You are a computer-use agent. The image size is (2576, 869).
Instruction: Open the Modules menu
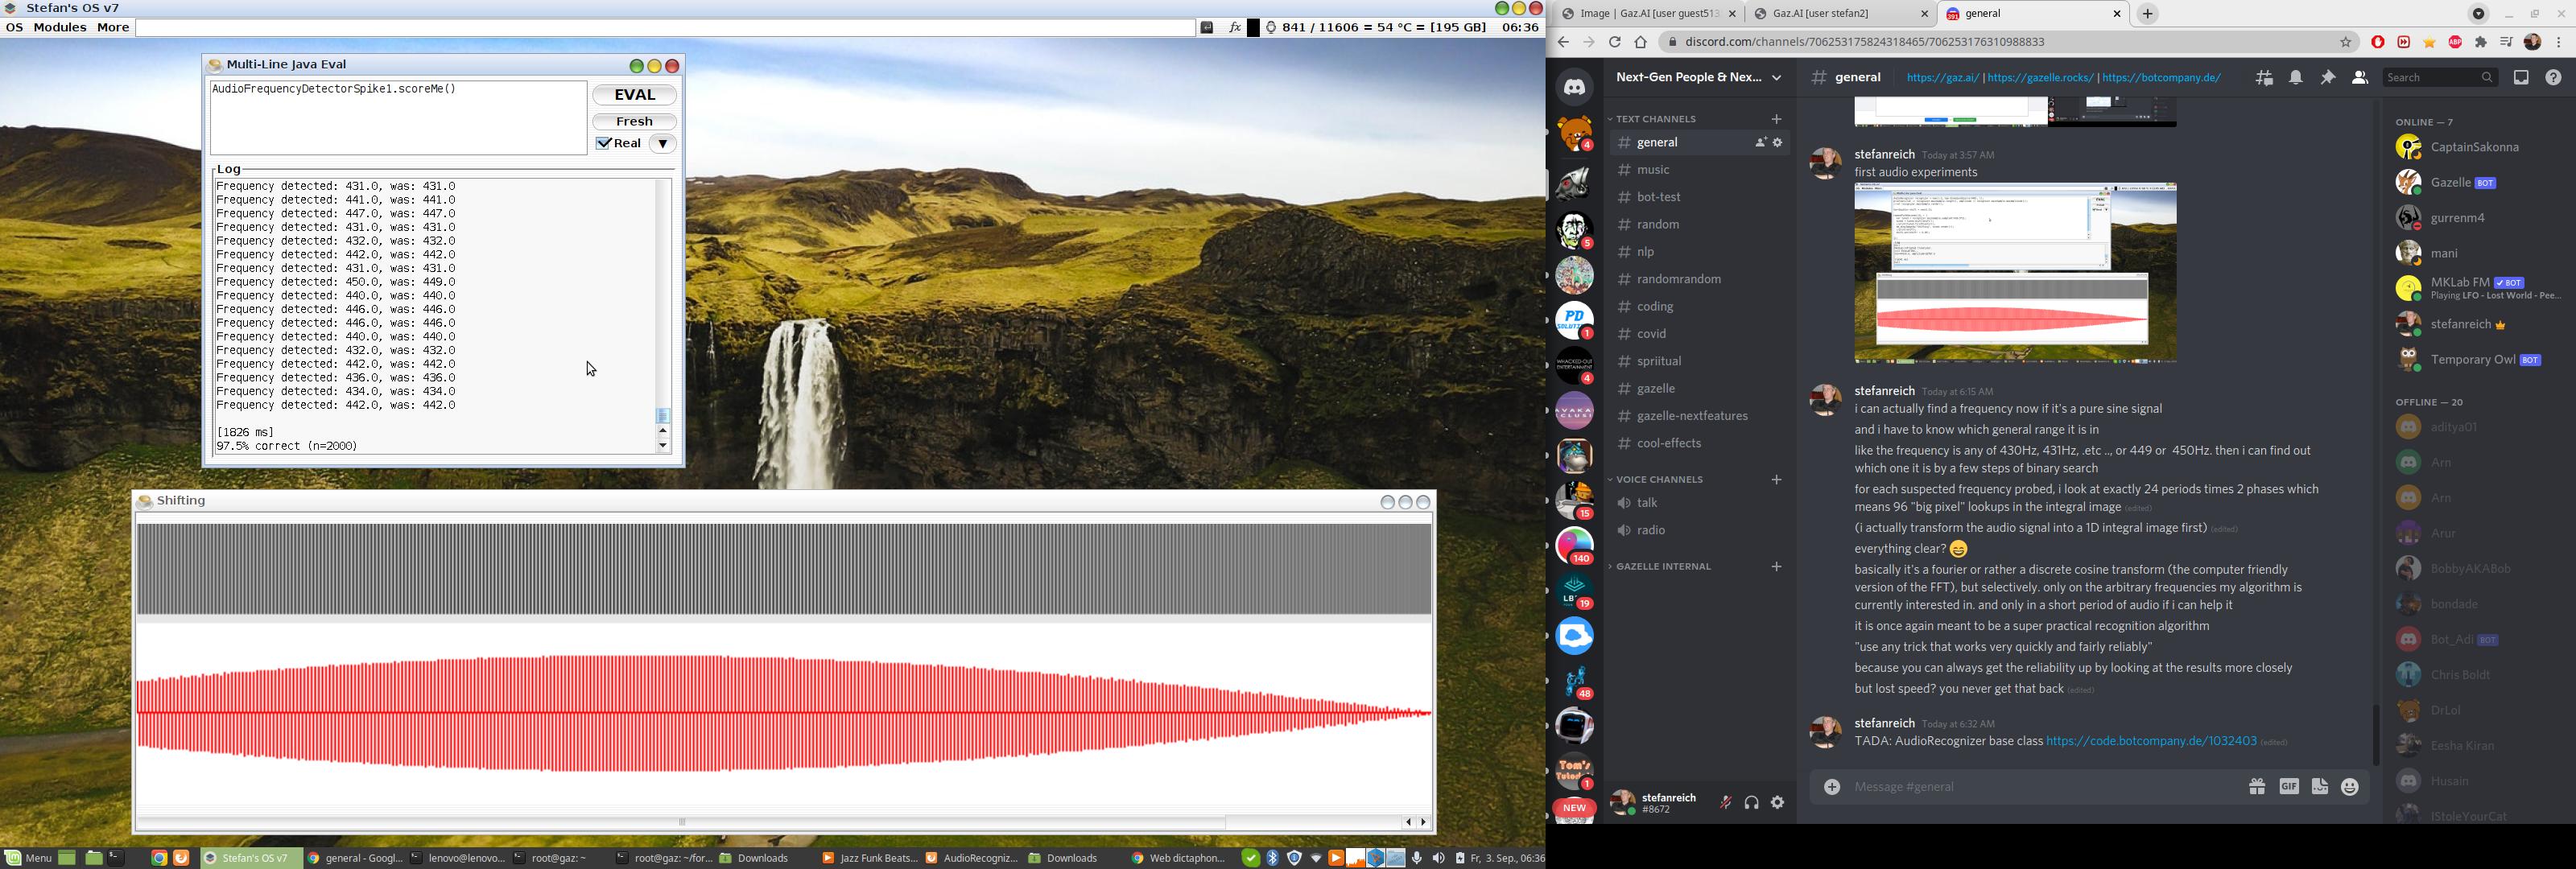(x=60, y=28)
